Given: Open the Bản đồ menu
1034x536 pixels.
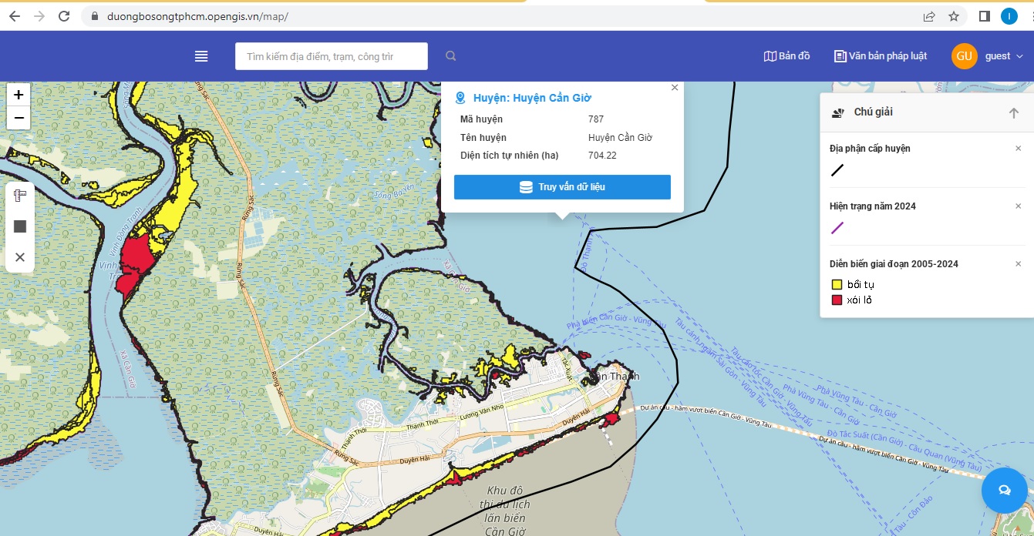Looking at the screenshot, I should pos(786,56).
